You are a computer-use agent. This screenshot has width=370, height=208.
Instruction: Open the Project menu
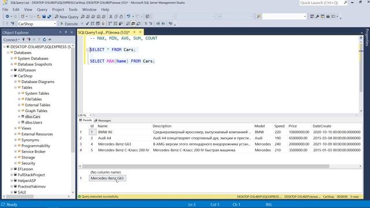[58, 10]
